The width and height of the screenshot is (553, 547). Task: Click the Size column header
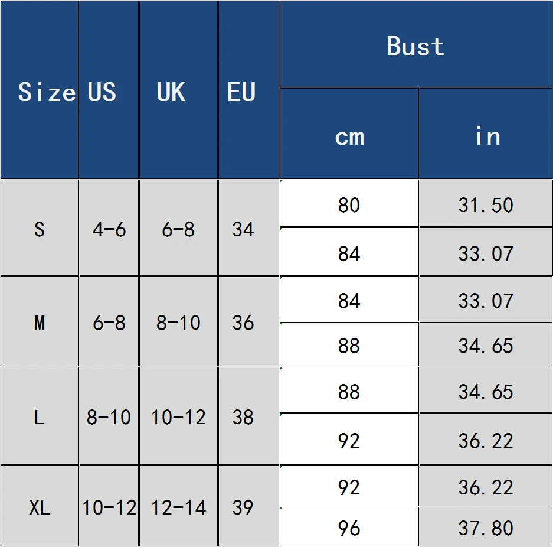(40, 90)
